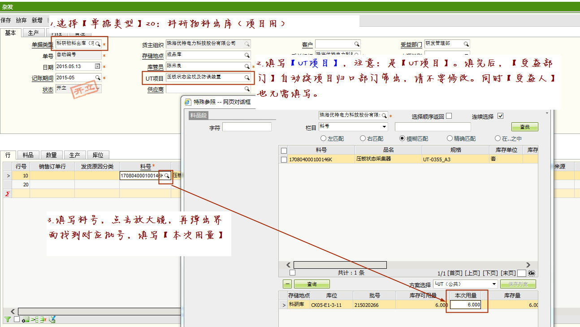Viewport: 580px width, 327px height.
Task: Open 方案选择 dropdown list
Action: pos(494,284)
